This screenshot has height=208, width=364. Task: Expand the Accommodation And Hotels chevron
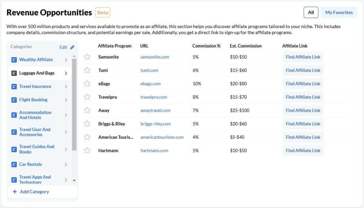(66, 115)
